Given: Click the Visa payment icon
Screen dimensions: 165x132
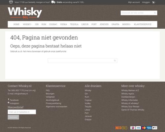Looking at the screenshot, I should [x=138, y=128].
